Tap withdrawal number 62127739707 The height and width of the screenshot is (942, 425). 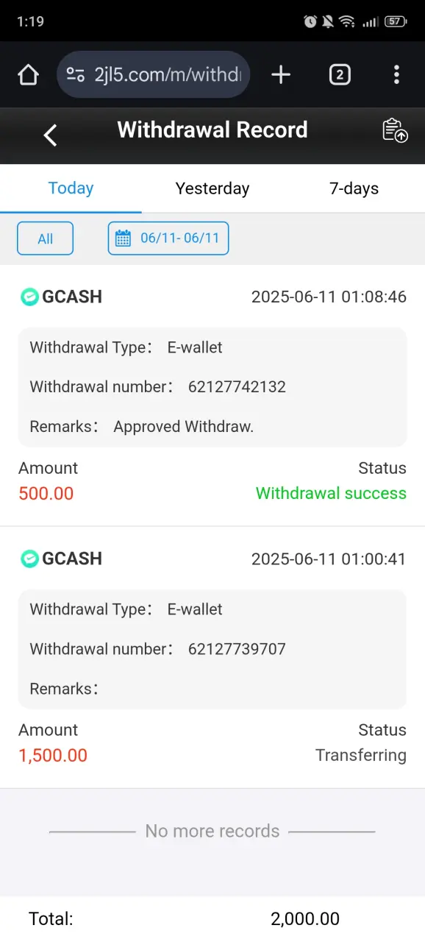237,648
